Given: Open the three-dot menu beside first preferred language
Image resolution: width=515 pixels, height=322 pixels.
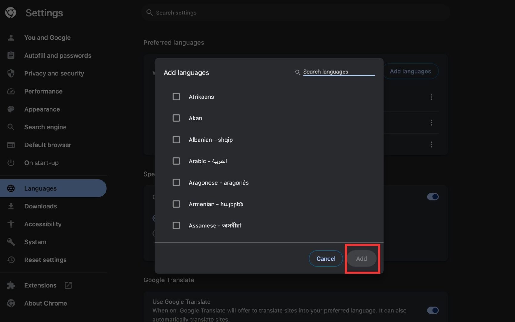Looking at the screenshot, I should (x=432, y=97).
